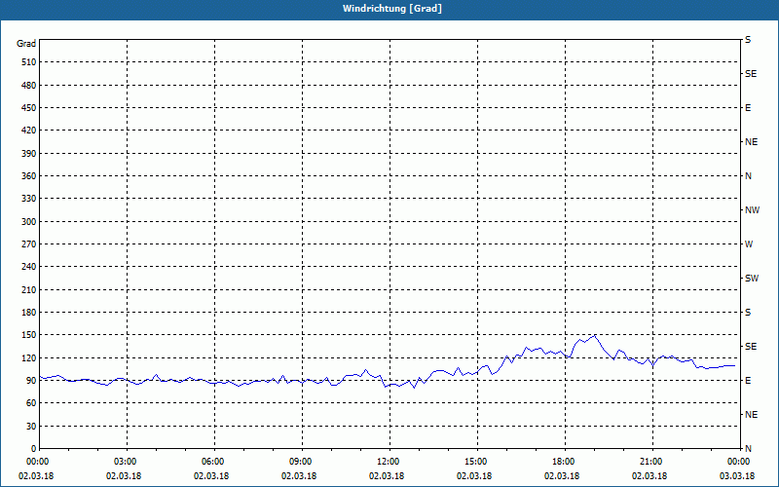This screenshot has width=779, height=487.
Task: Select the 30 y-axis value
Action: (31, 427)
